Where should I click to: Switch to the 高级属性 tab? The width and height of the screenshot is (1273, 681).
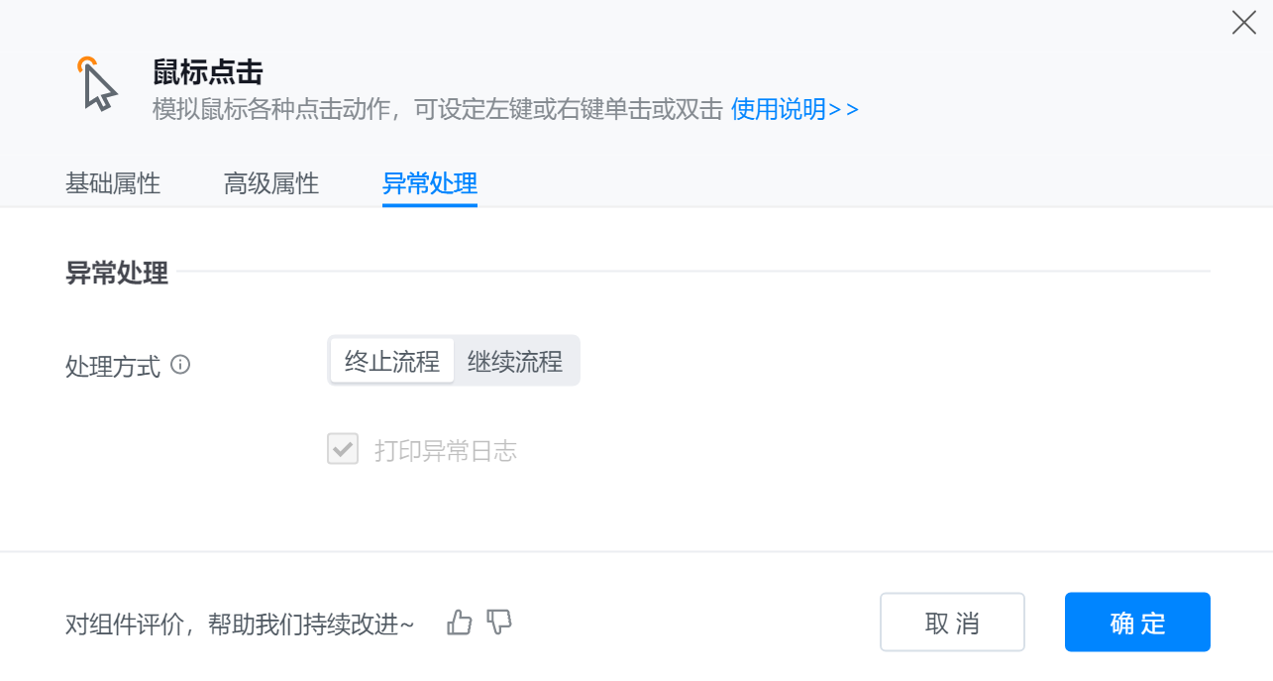pos(271,183)
